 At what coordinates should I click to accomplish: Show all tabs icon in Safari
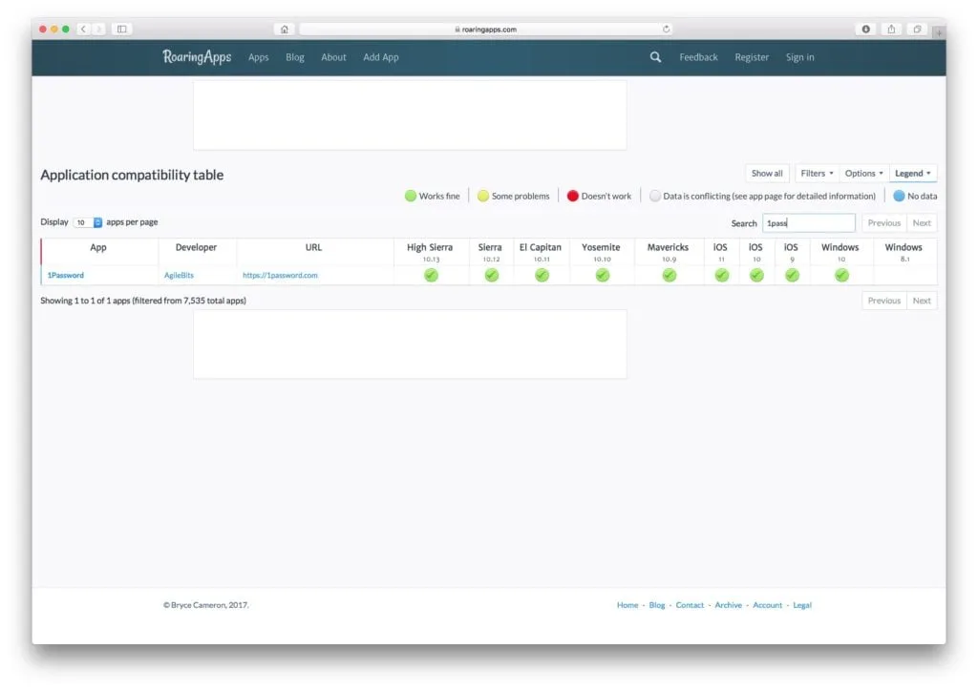tap(917, 30)
